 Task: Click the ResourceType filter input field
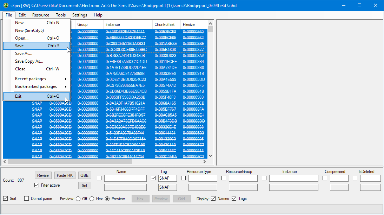[203, 178]
